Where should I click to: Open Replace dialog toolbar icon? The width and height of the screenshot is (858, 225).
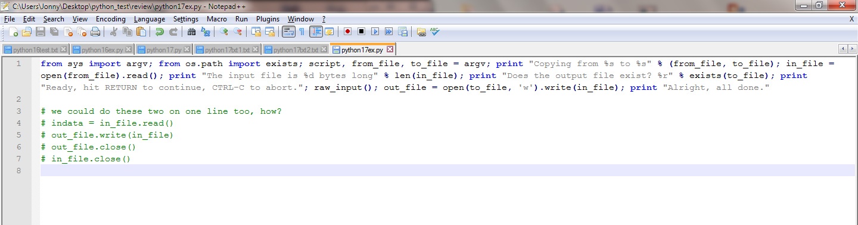click(x=206, y=32)
